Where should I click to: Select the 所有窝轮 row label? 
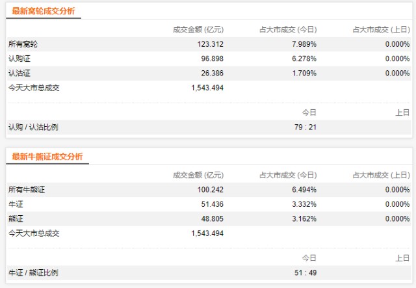[23, 44]
